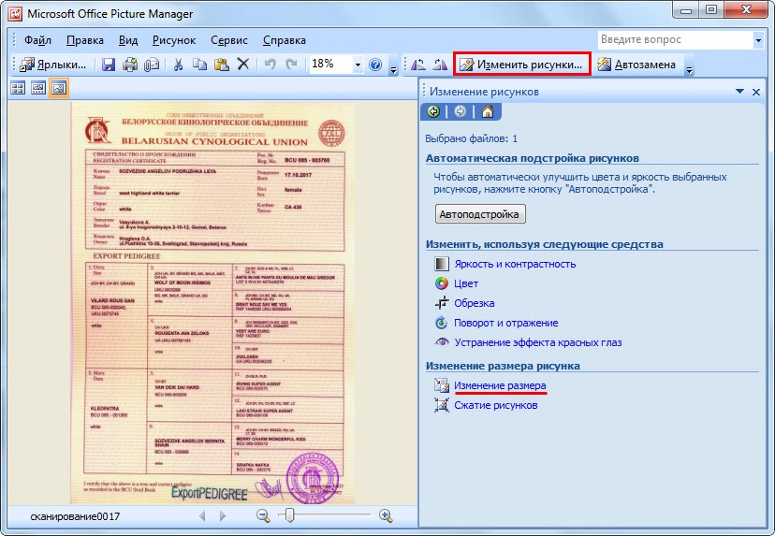
Task: Click the Copy icon
Action: pyautogui.click(x=199, y=65)
